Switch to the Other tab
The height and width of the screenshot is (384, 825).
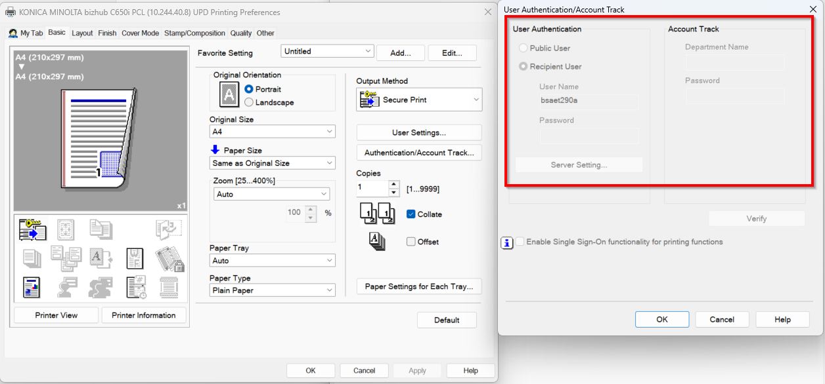point(265,33)
